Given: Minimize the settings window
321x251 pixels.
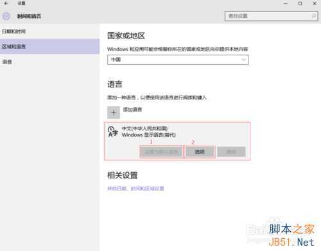Looking at the screenshot, I should tap(285, 3).
